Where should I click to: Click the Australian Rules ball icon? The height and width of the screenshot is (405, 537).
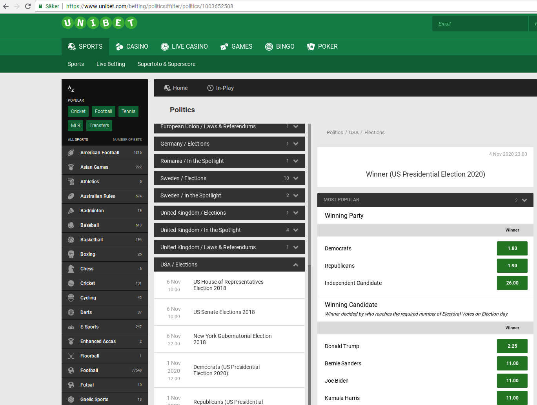71,196
